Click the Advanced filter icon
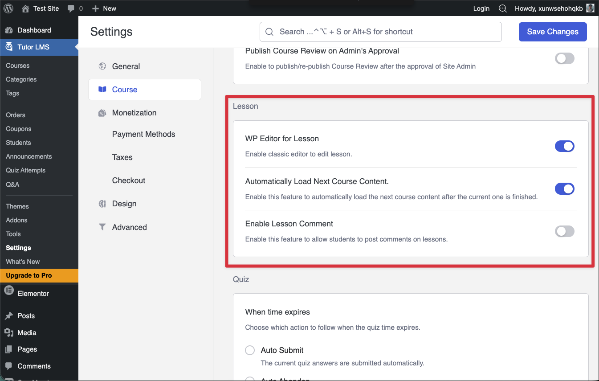The image size is (599, 381). point(102,227)
